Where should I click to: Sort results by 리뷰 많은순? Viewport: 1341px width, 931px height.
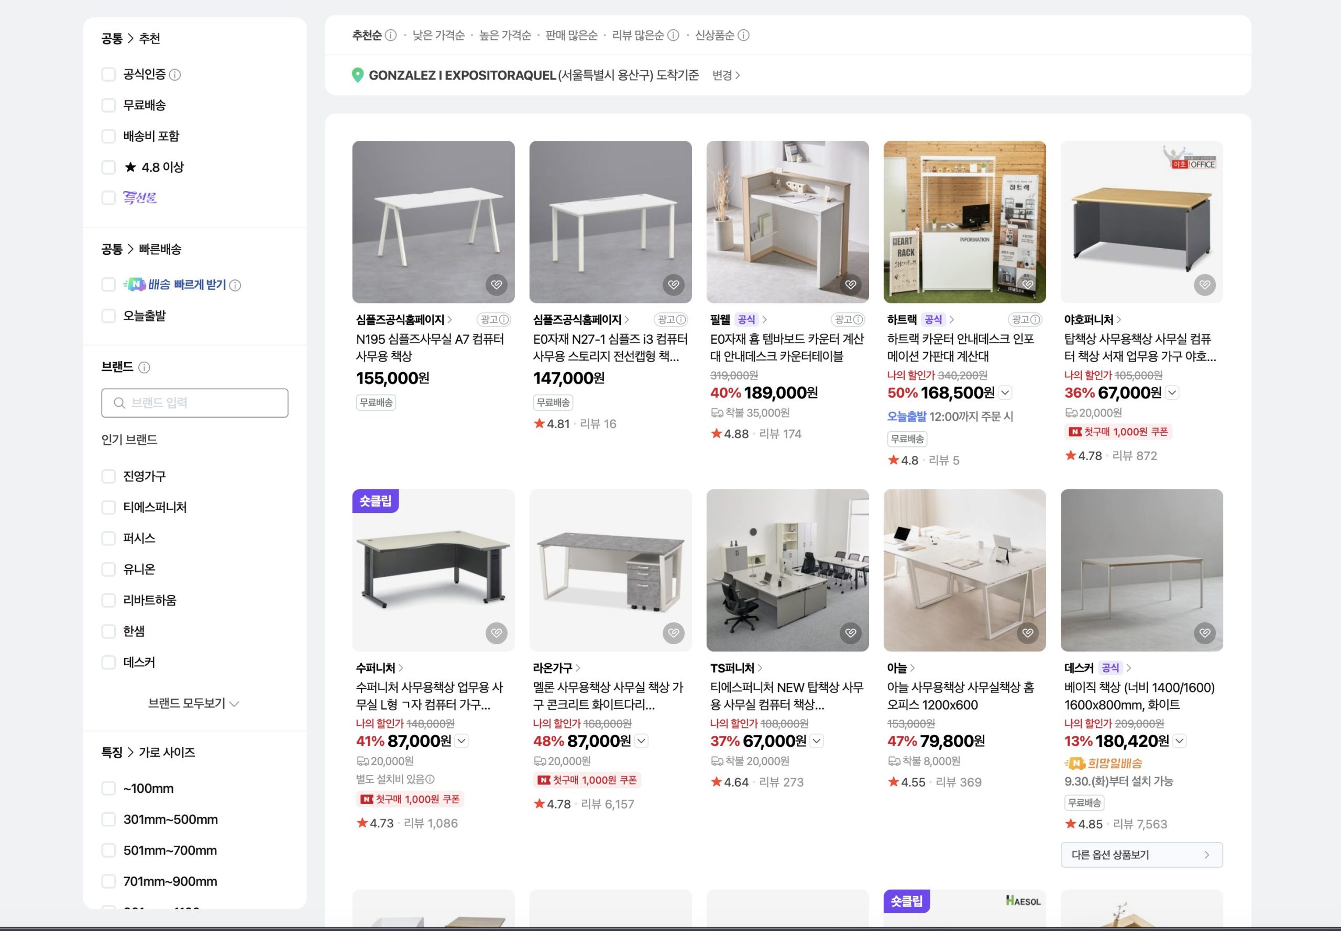(x=637, y=36)
